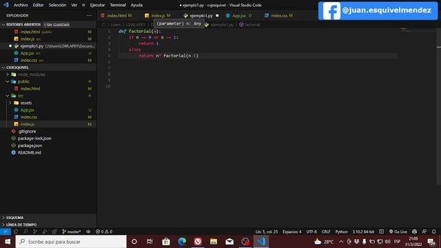Click the sync changes cloud icon
This screenshot has width=441, height=248.
[88, 231]
